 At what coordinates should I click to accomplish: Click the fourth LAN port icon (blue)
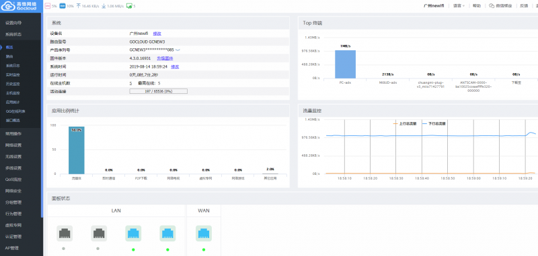(x=167, y=233)
